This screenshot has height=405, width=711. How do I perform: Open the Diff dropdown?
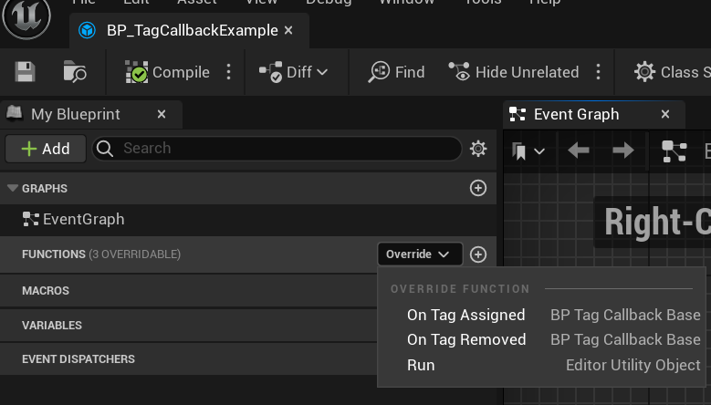point(293,72)
